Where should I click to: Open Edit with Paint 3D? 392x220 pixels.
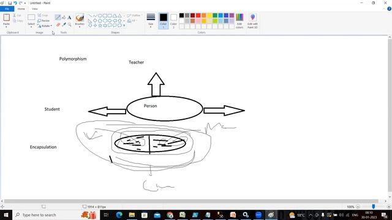pyautogui.click(x=252, y=21)
